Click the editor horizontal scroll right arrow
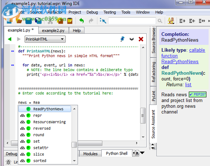This screenshot has height=166, width=210. click(137, 143)
